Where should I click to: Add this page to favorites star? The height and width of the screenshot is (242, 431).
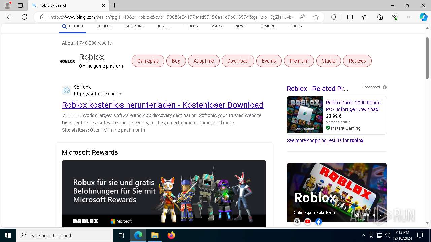316,17
